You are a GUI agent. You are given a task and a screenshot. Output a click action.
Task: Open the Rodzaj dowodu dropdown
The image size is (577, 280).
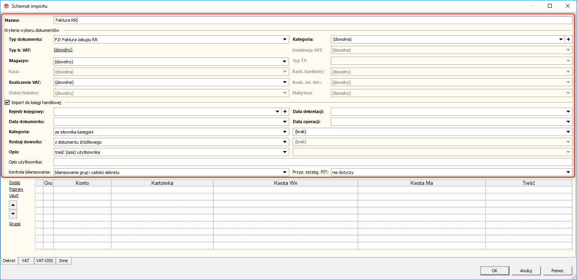[285, 142]
